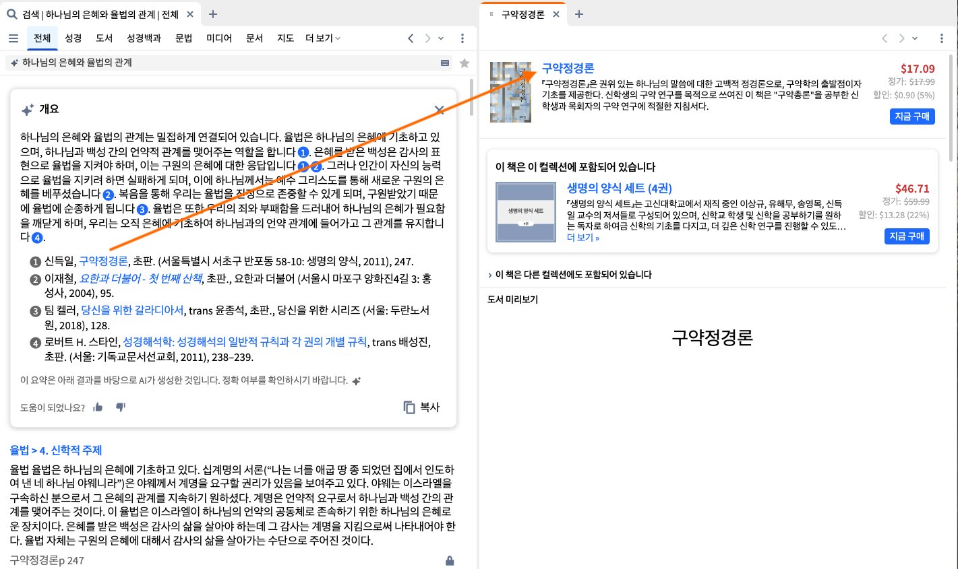This screenshot has height=569, width=958.
Task: Click the 구약정경론p 247 source text
Action: point(47,560)
